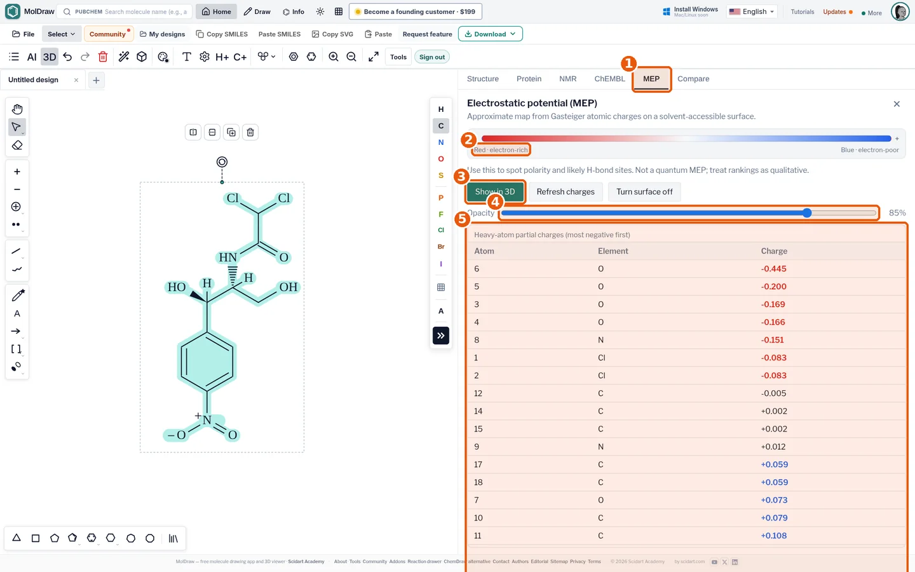Viewport: 915px width, 572px height.
Task: Select the Oxygen O element
Action: coord(441,159)
